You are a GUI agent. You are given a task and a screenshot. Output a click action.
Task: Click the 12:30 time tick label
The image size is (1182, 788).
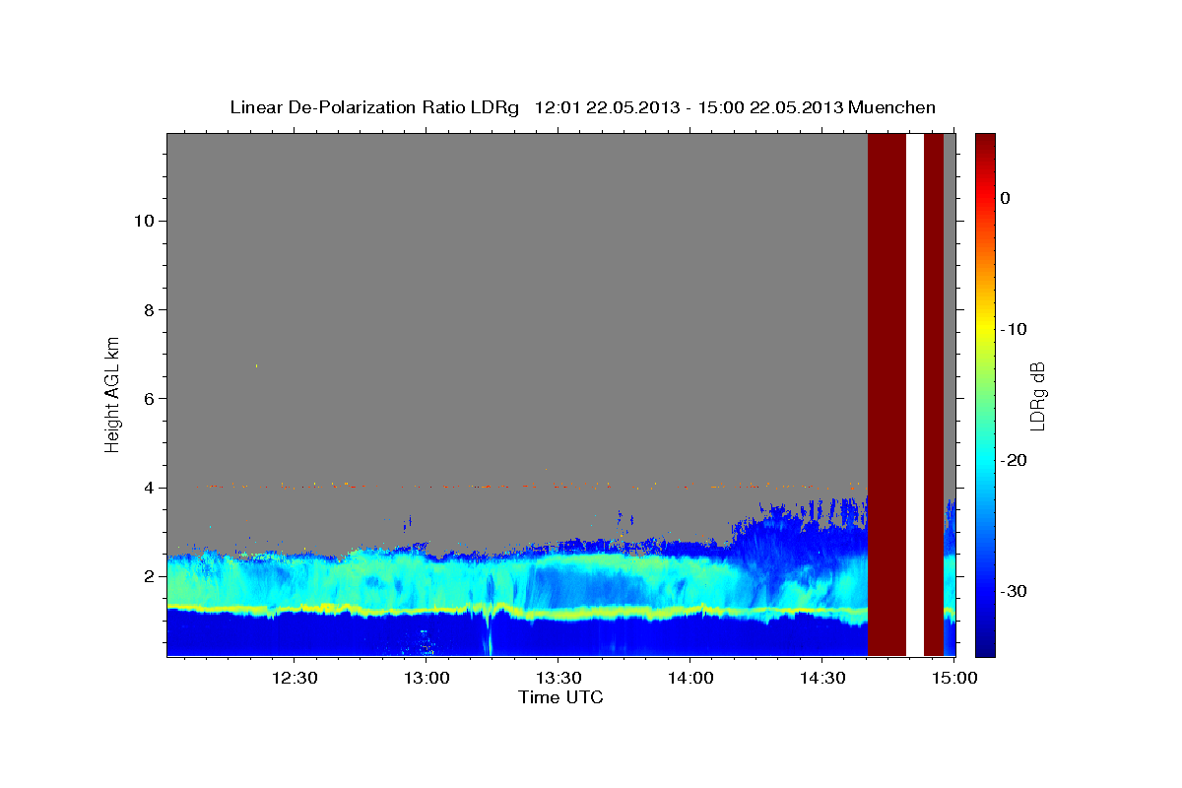(x=294, y=678)
